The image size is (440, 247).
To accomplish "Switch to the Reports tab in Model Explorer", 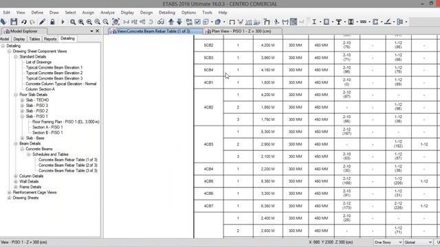I will (50, 39).
